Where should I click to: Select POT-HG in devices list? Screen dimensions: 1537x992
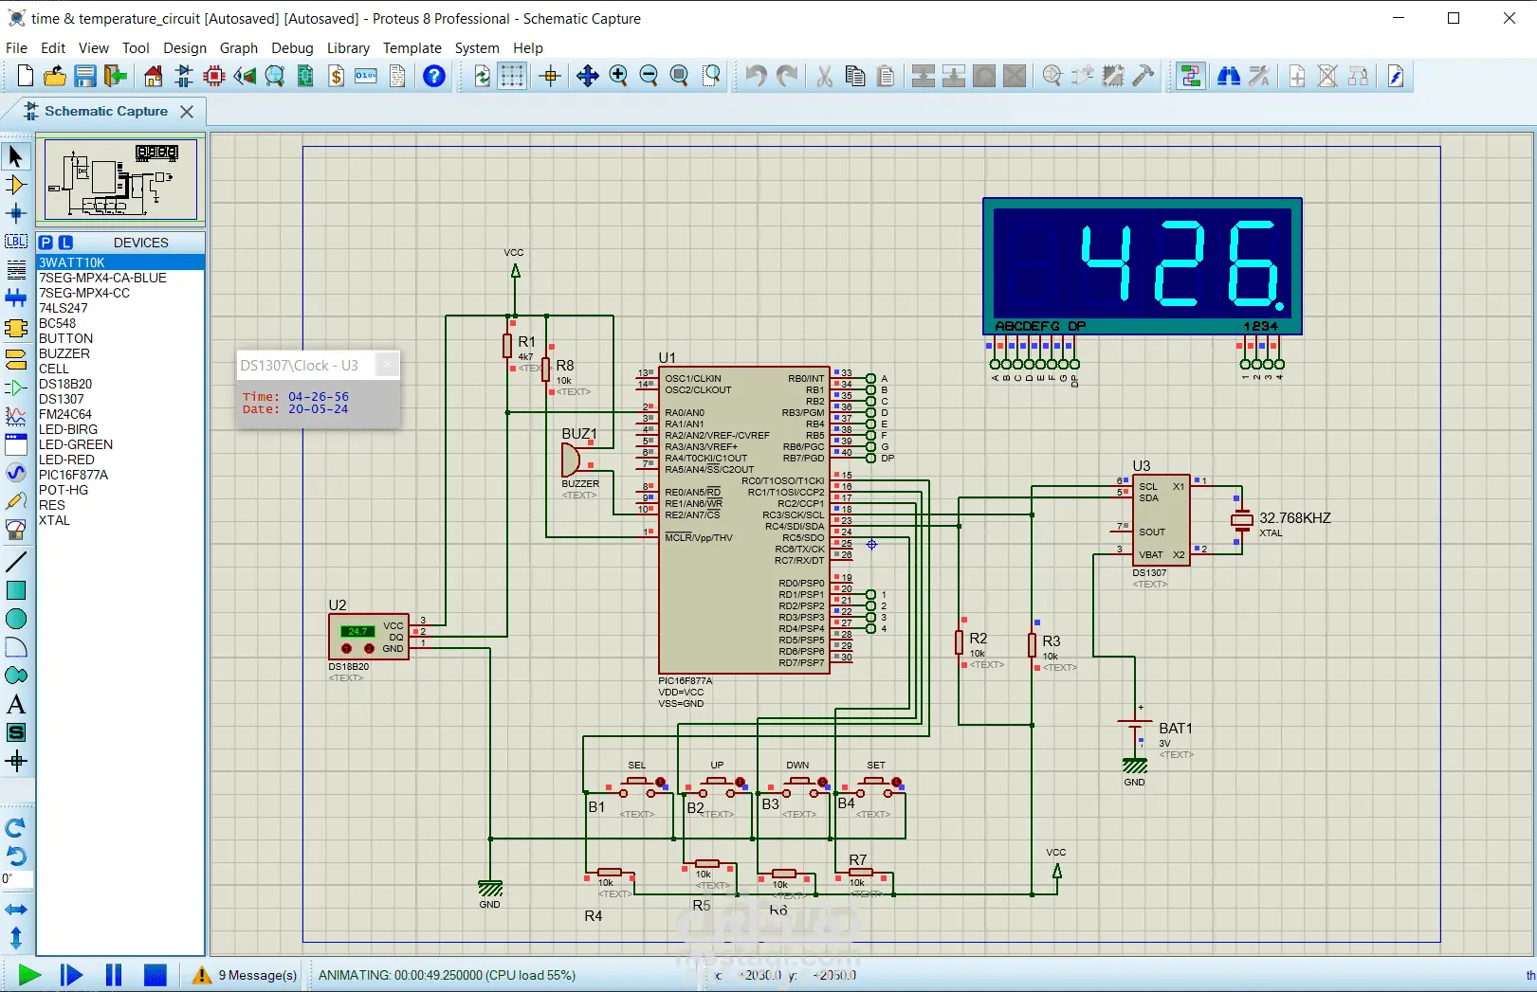point(120,490)
